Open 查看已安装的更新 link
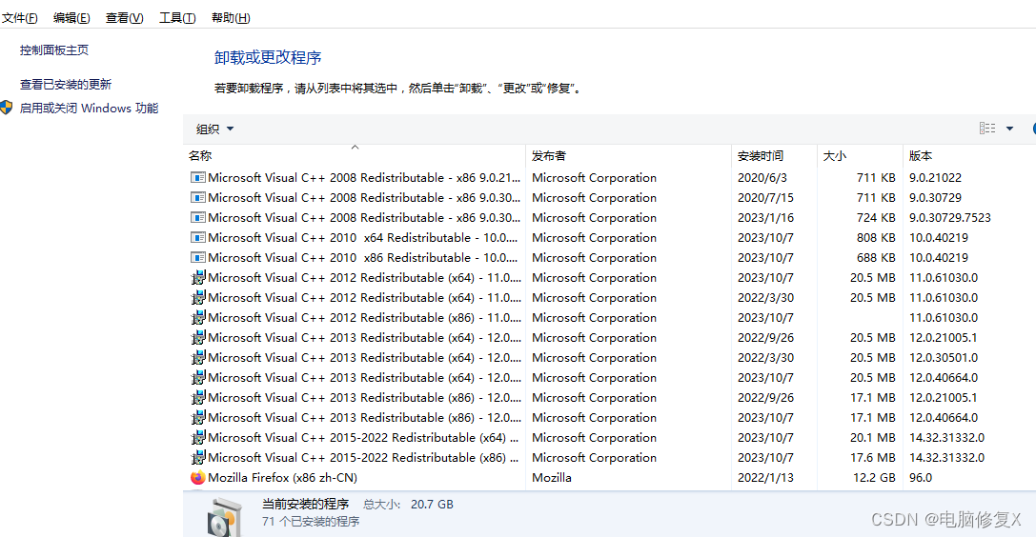Image resolution: width=1036 pixels, height=537 pixels. point(66,85)
